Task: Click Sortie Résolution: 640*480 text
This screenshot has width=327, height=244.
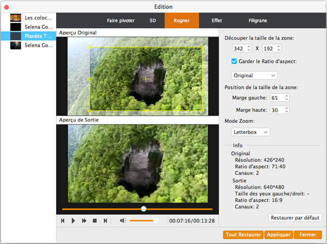Action: tap(259, 187)
